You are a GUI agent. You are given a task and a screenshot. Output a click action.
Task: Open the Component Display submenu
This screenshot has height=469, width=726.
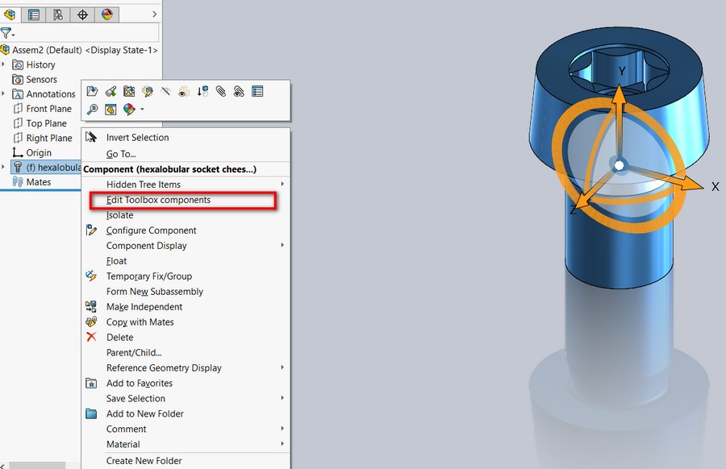(x=186, y=246)
